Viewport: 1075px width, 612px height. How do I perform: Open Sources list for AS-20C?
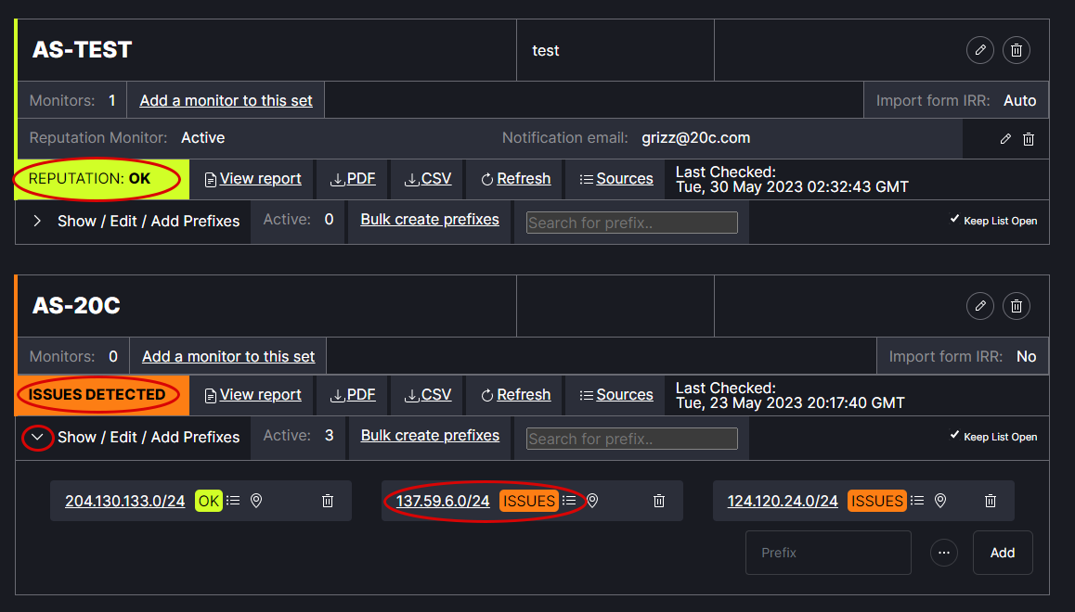(615, 395)
